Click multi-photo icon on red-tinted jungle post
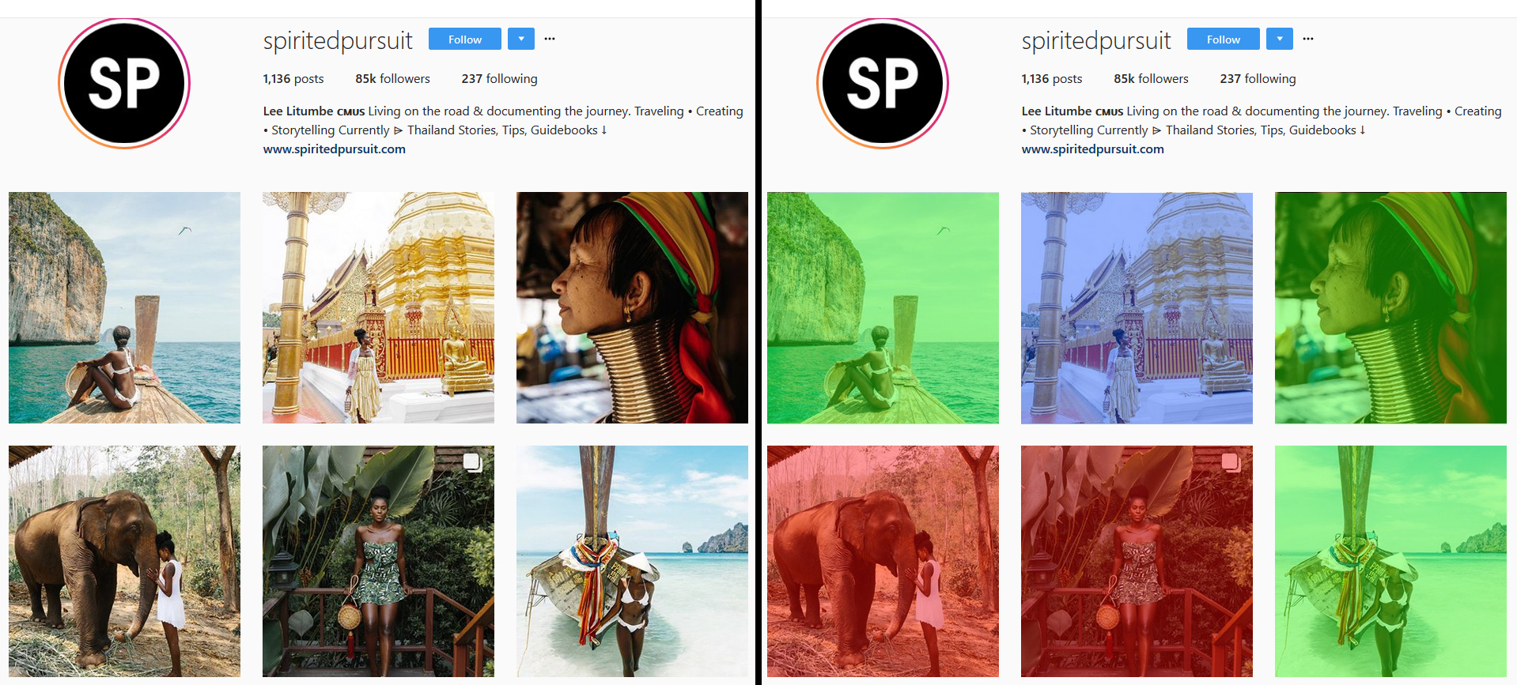The image size is (1517, 685). point(1231,462)
